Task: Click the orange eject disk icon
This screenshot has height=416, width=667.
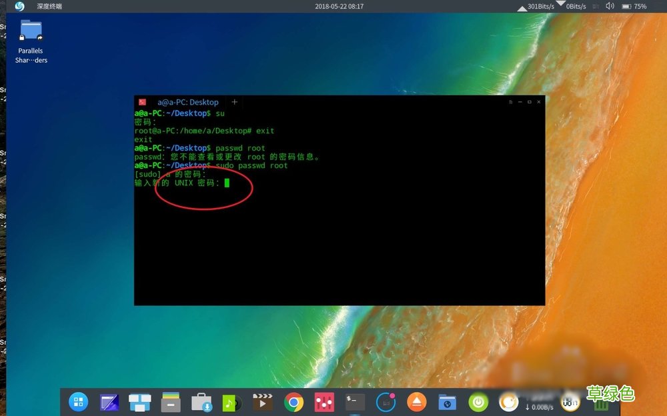Action: [416, 402]
